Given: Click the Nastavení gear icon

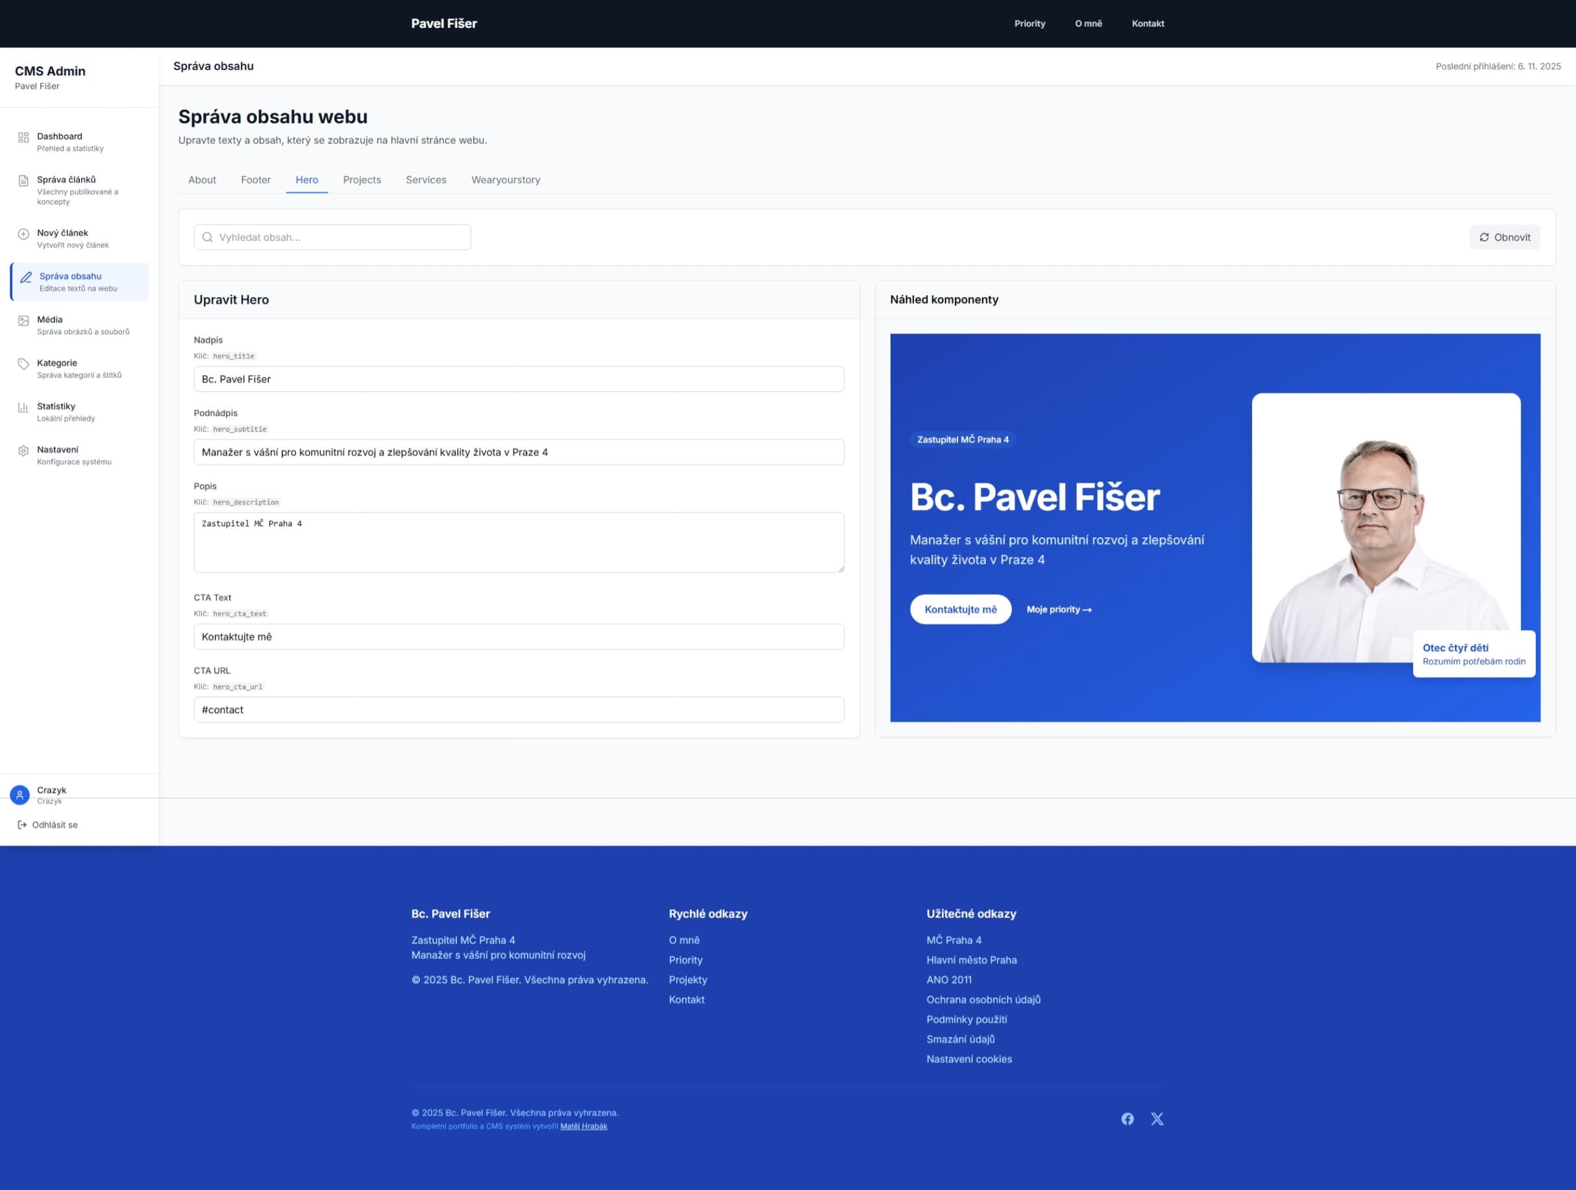Looking at the screenshot, I should point(23,451).
